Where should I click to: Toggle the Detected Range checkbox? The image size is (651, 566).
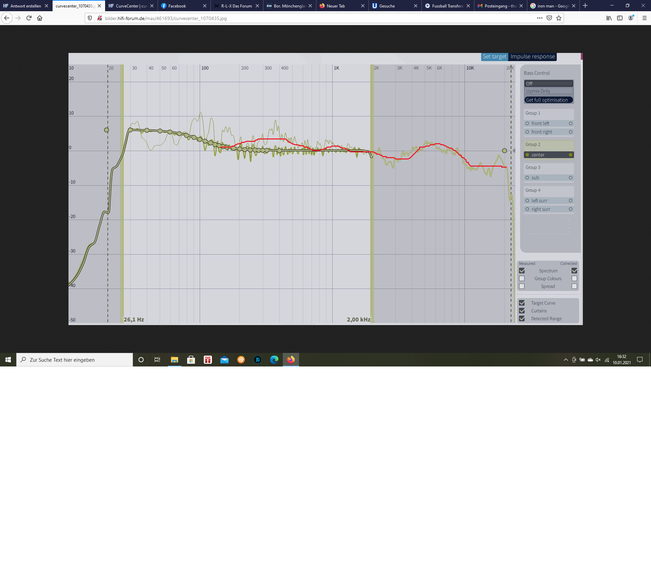[522, 319]
